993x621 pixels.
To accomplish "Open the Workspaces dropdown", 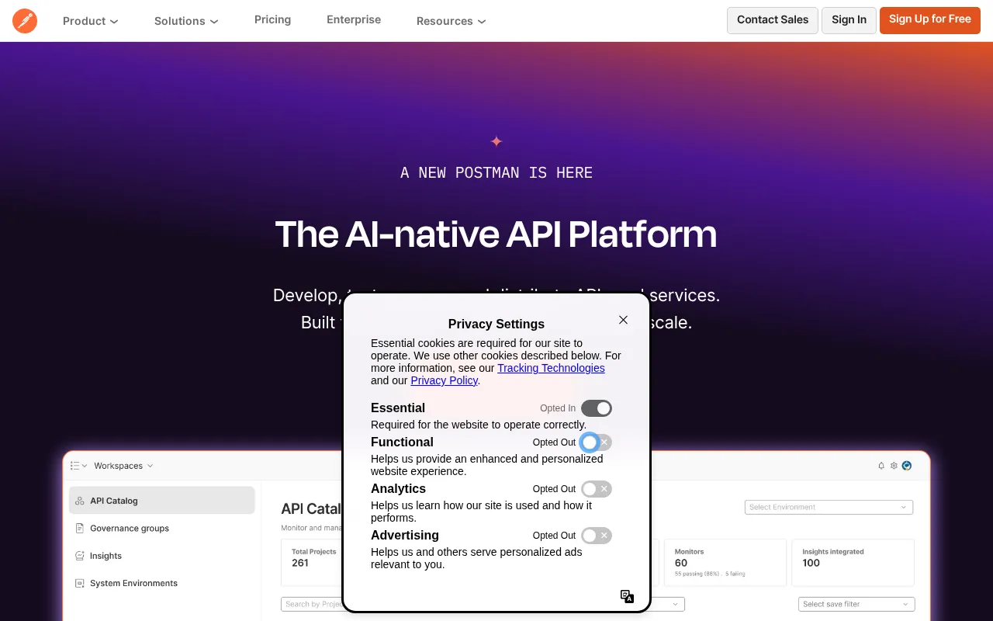I will (x=123, y=466).
